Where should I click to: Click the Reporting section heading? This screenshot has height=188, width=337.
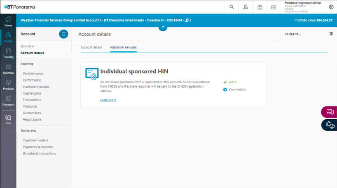(x=27, y=64)
